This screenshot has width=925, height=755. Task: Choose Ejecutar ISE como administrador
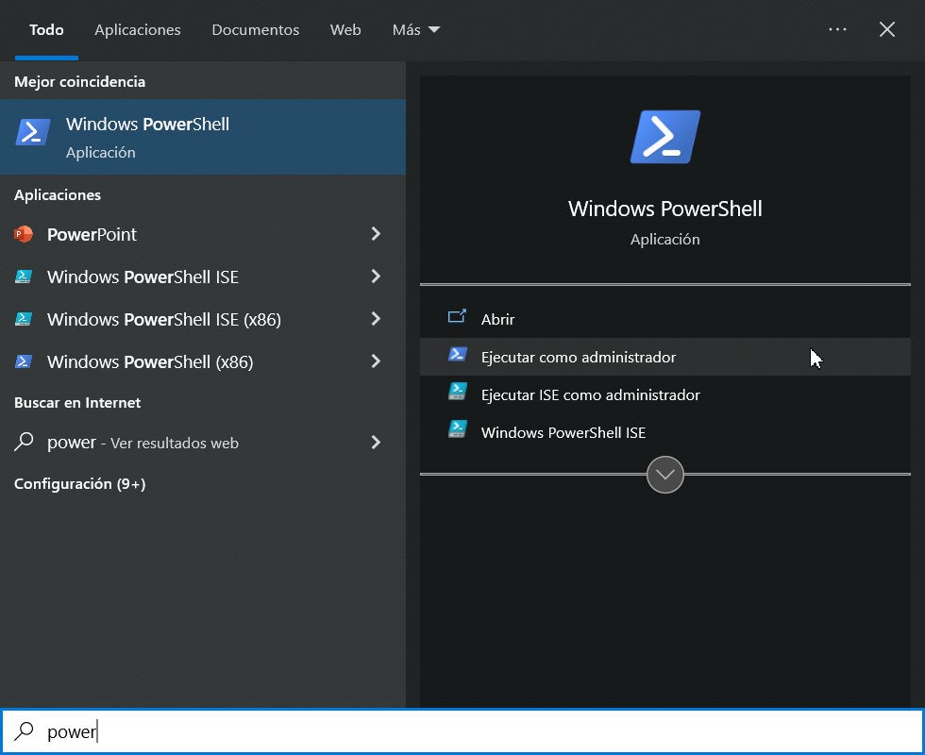[665, 394]
